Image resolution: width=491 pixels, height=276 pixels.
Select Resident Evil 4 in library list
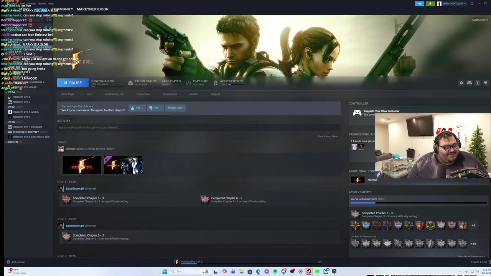click(x=21, y=97)
